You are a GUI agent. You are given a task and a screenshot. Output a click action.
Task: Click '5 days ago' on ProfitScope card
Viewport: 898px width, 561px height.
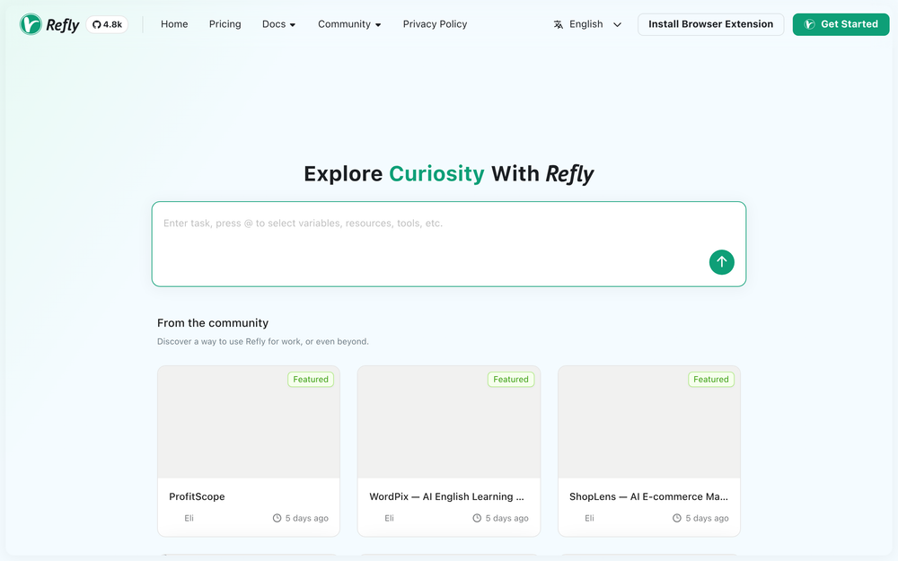(x=307, y=518)
